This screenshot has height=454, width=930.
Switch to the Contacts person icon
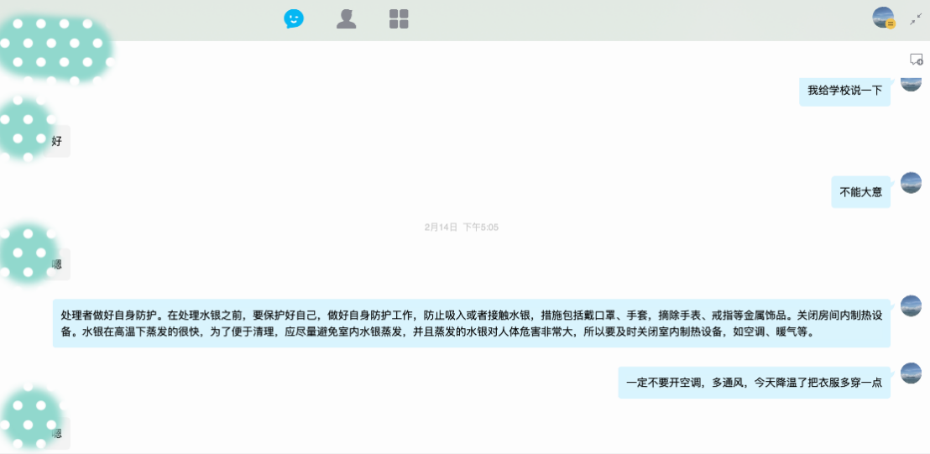346,18
